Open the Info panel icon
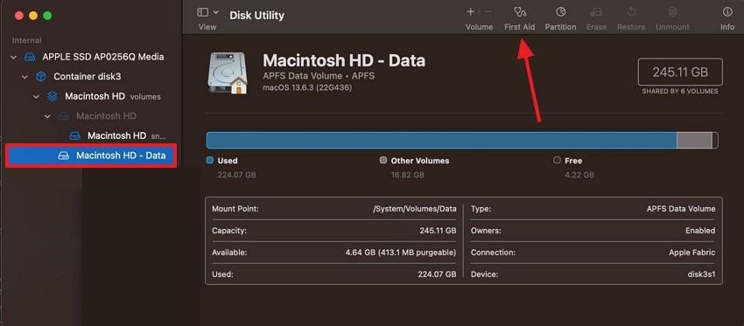 726,12
